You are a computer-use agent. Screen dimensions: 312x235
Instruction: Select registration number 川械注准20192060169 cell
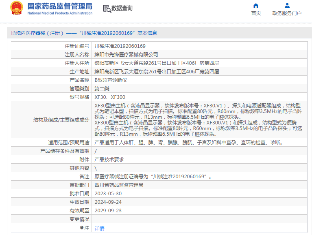click(x=120, y=46)
